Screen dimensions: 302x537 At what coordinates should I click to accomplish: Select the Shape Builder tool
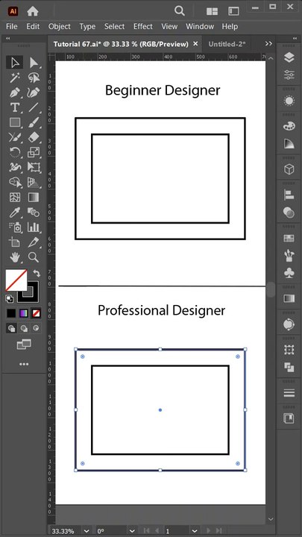tap(15, 182)
